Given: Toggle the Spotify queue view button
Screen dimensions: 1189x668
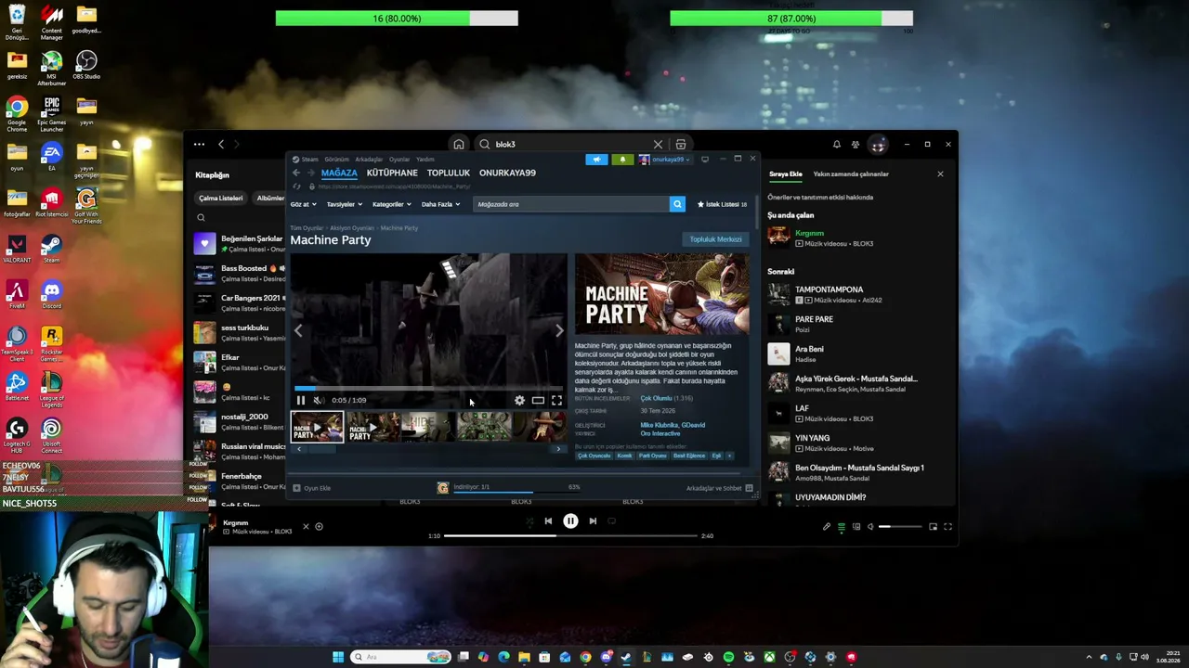Looking at the screenshot, I should click(842, 527).
